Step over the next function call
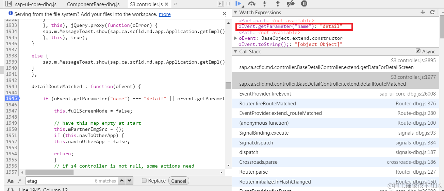 tap(252, 4)
